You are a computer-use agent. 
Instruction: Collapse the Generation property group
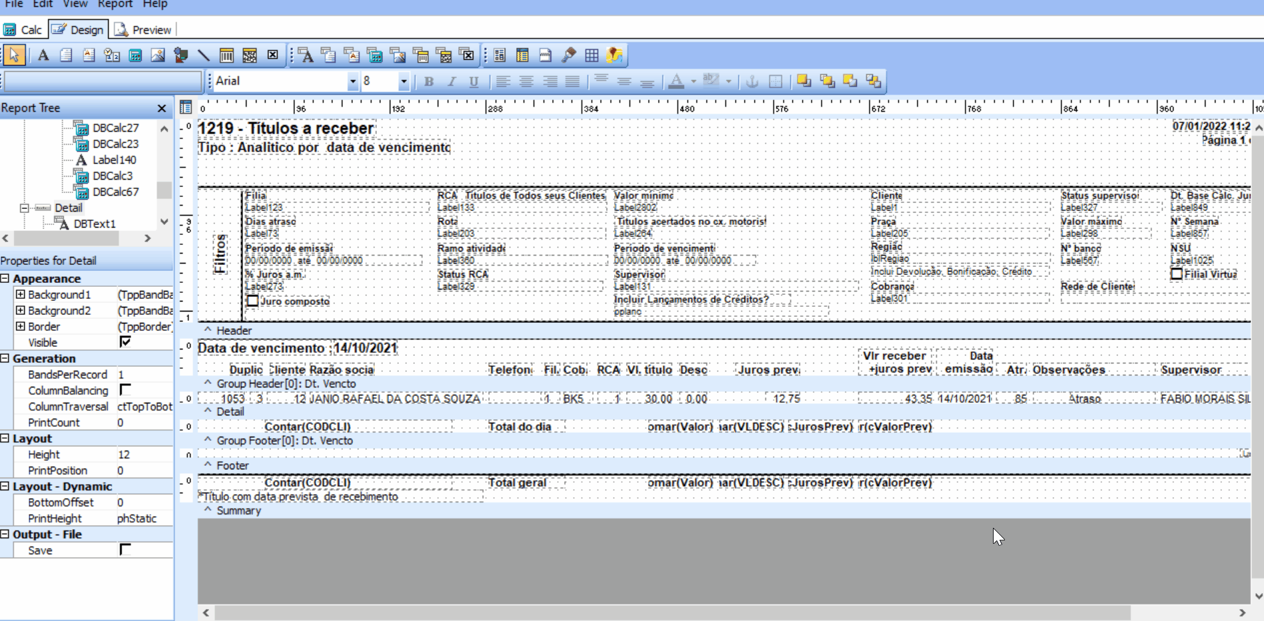point(5,358)
